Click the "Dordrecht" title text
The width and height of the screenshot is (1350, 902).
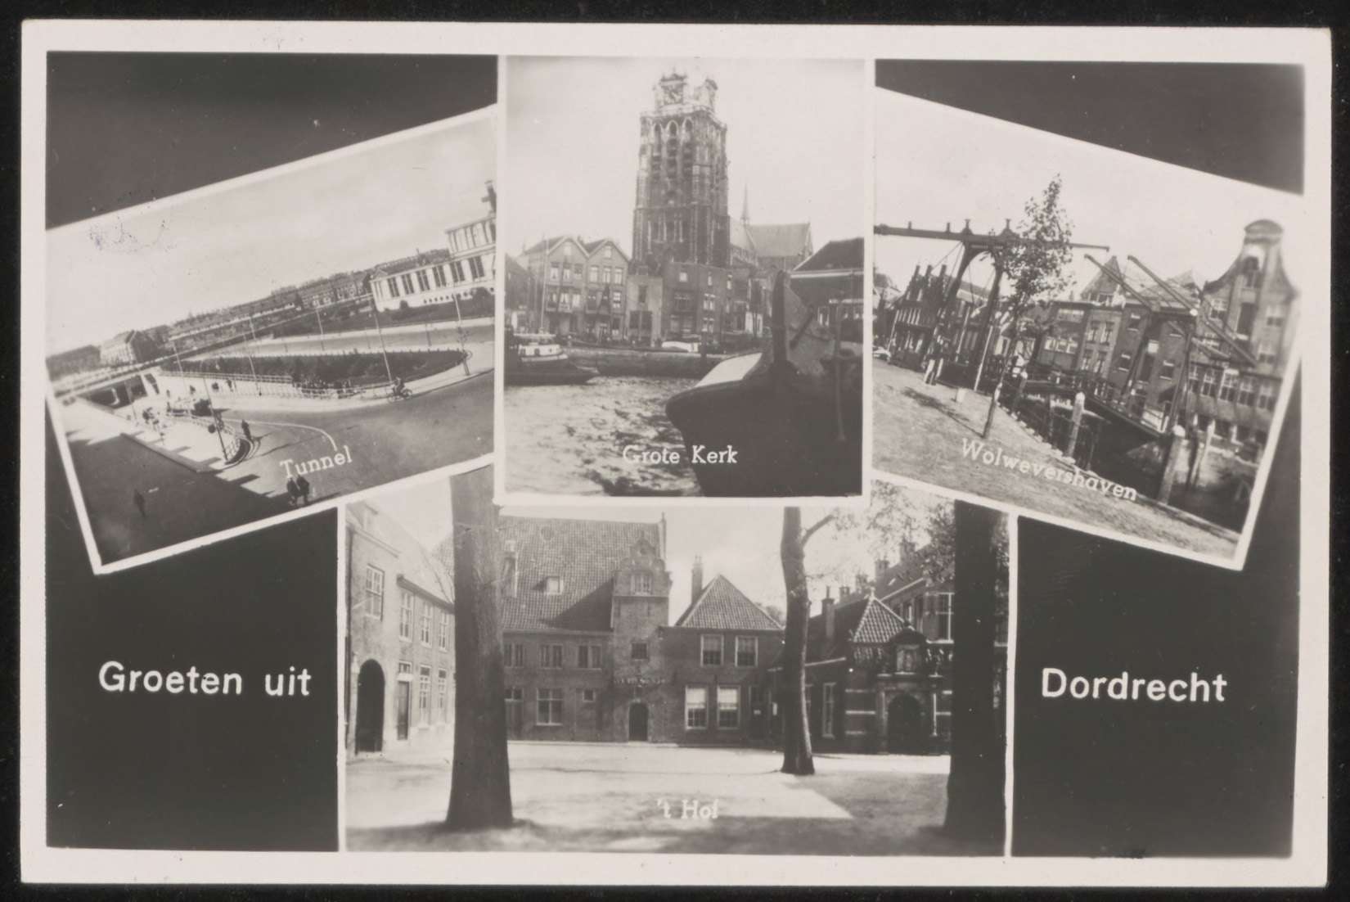point(1133,686)
